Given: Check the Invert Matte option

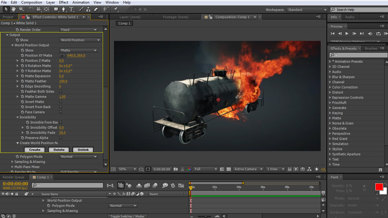Looking at the screenshot, I should [x=61, y=102].
